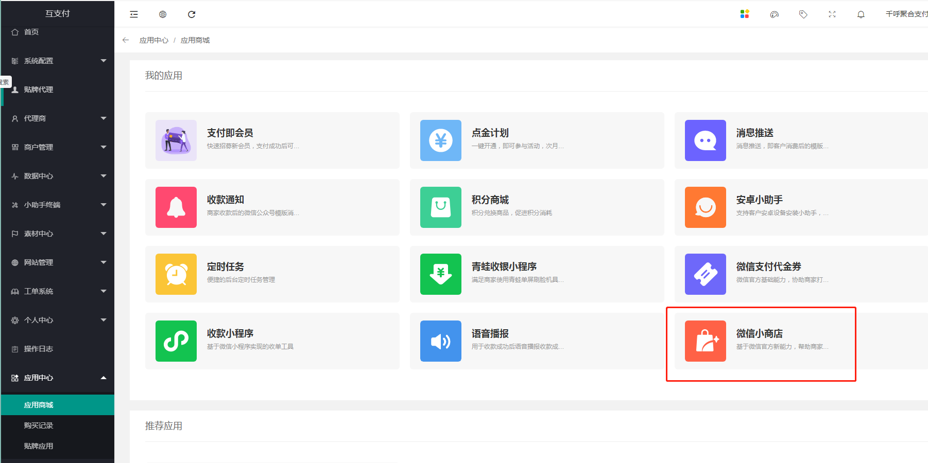Click the 安卓小助手 title text

pos(760,200)
